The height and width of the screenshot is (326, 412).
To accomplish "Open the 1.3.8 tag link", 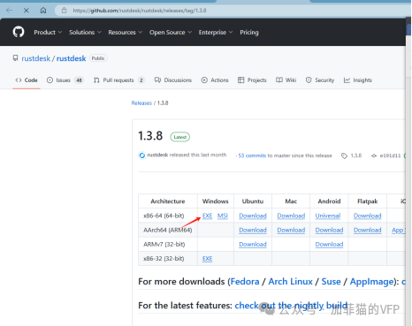I will (x=356, y=155).
